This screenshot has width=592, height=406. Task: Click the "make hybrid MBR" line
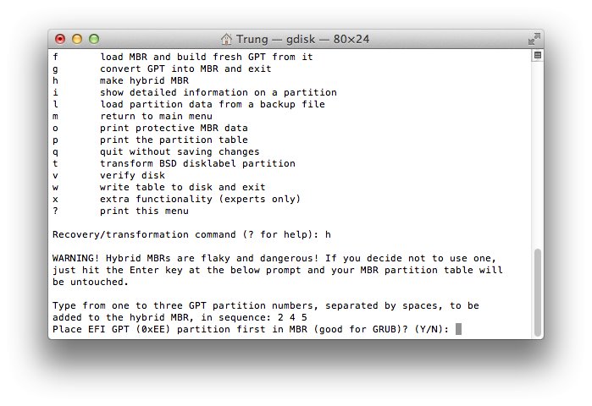pos(141,80)
